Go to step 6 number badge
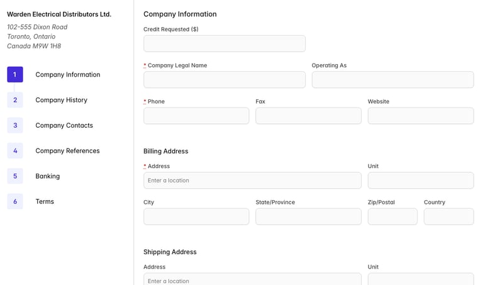Screen dimensions: 483x285 pos(15,201)
